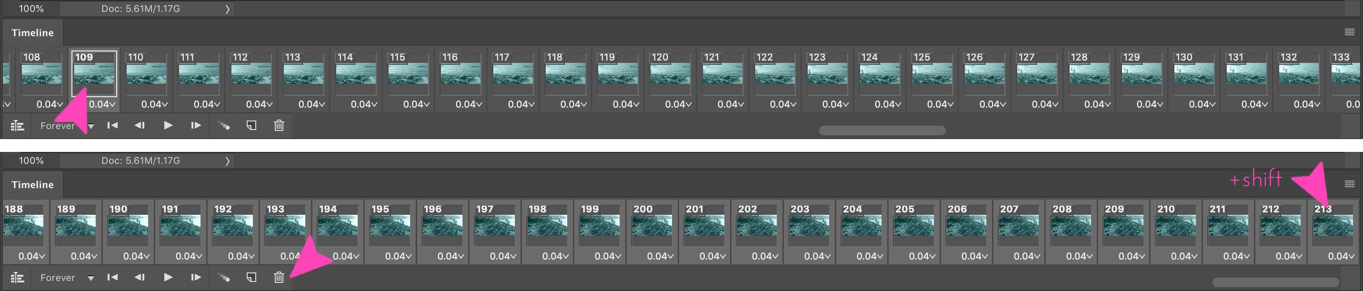The height and width of the screenshot is (291, 1363).
Task: Open frame 199 delay time dropdown
Action: click(x=608, y=257)
